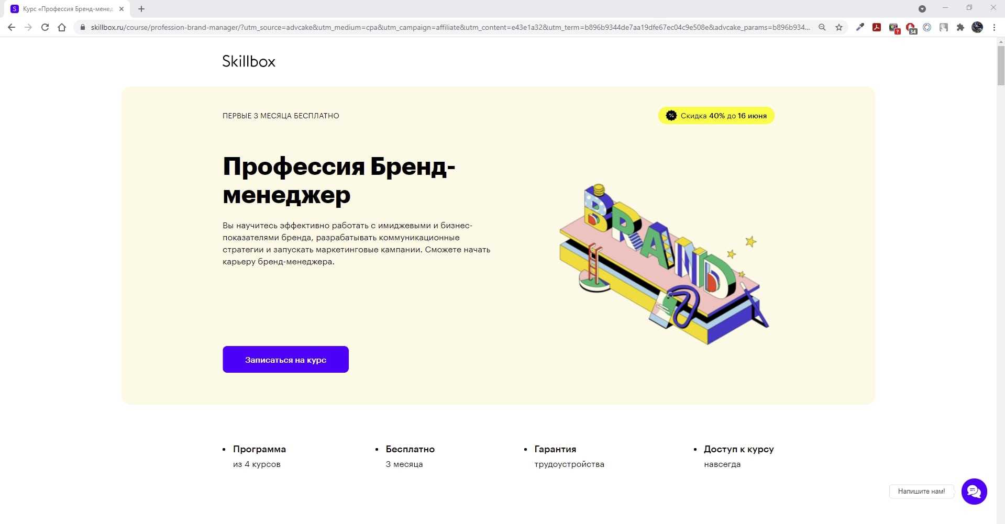
Task: Open the extension showing badge 34
Action: point(911,28)
